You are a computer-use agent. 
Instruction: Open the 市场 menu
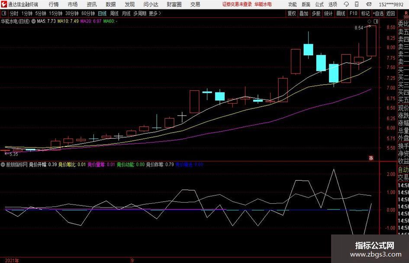(x=73, y=4)
